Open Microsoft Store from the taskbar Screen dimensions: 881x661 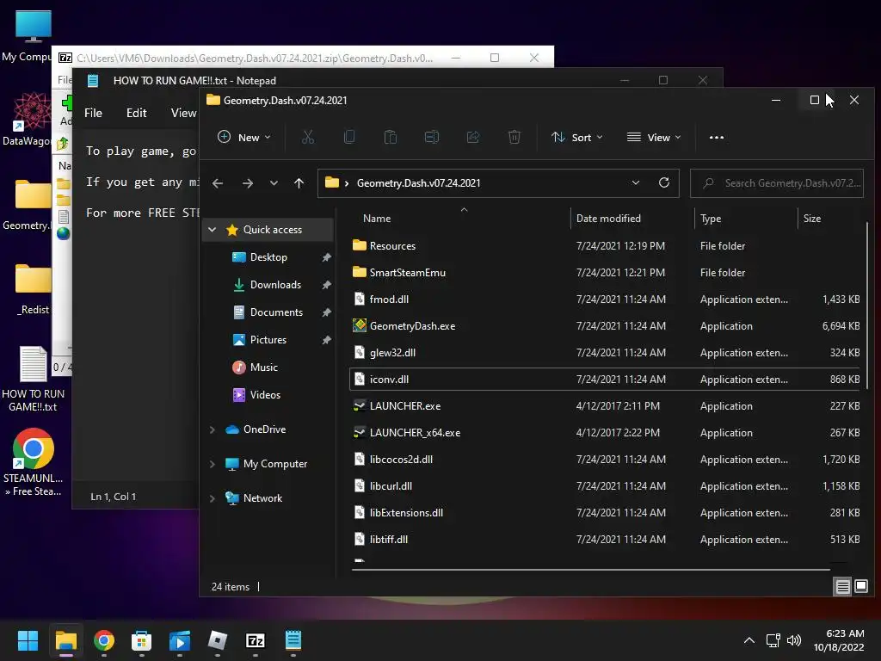click(x=142, y=640)
